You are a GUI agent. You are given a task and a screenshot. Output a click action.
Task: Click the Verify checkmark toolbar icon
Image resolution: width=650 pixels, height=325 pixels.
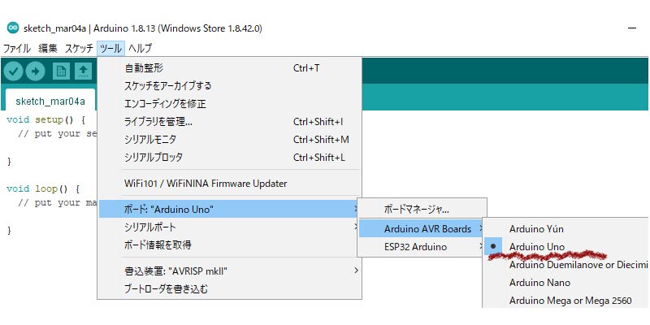point(14,71)
